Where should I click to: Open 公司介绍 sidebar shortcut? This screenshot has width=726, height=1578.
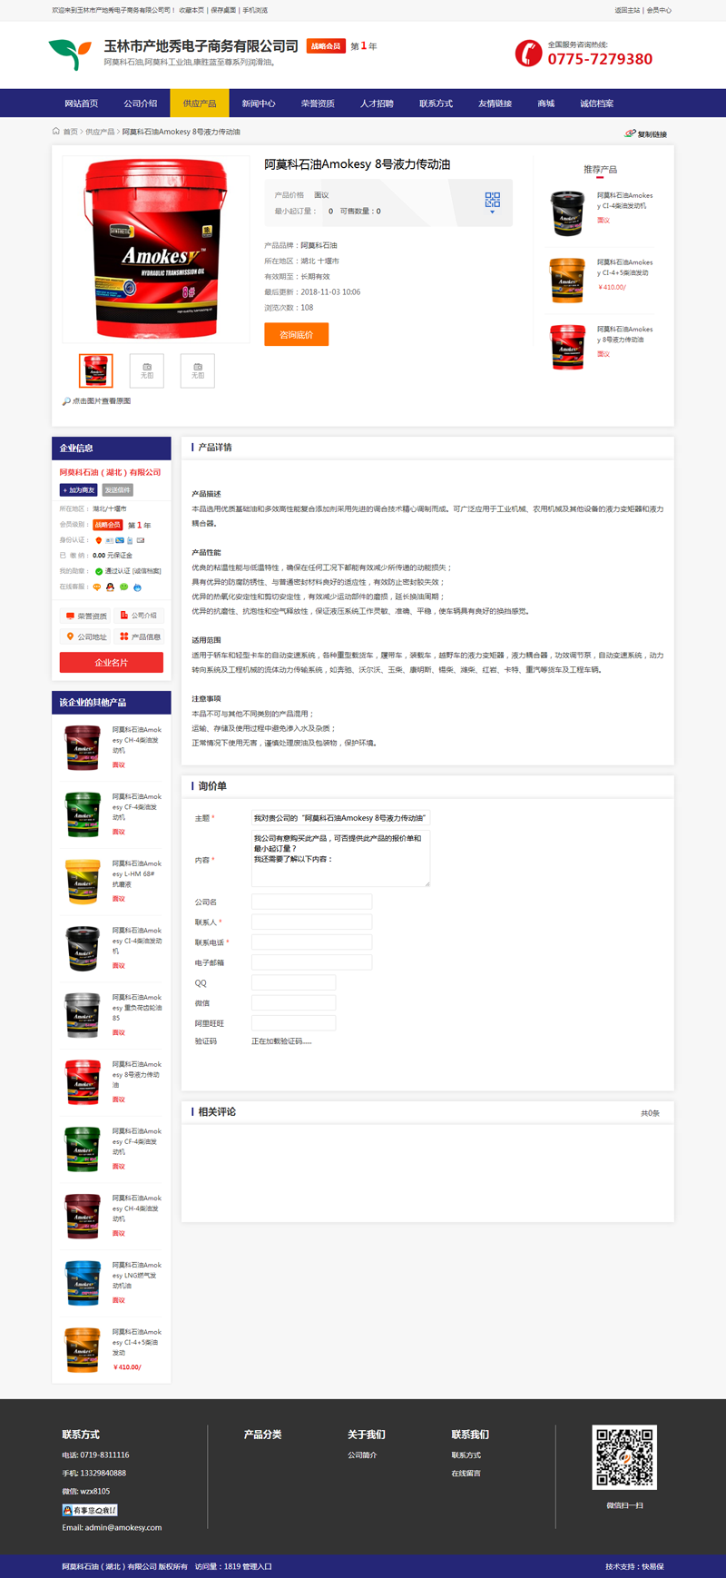[x=139, y=616]
